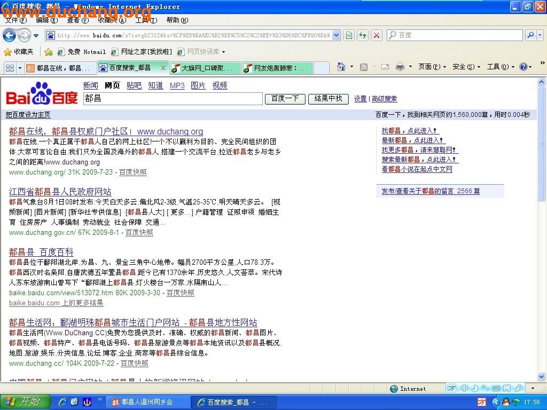Switch to Baidu 图片 search category
The image size is (547, 410).
[x=198, y=86]
